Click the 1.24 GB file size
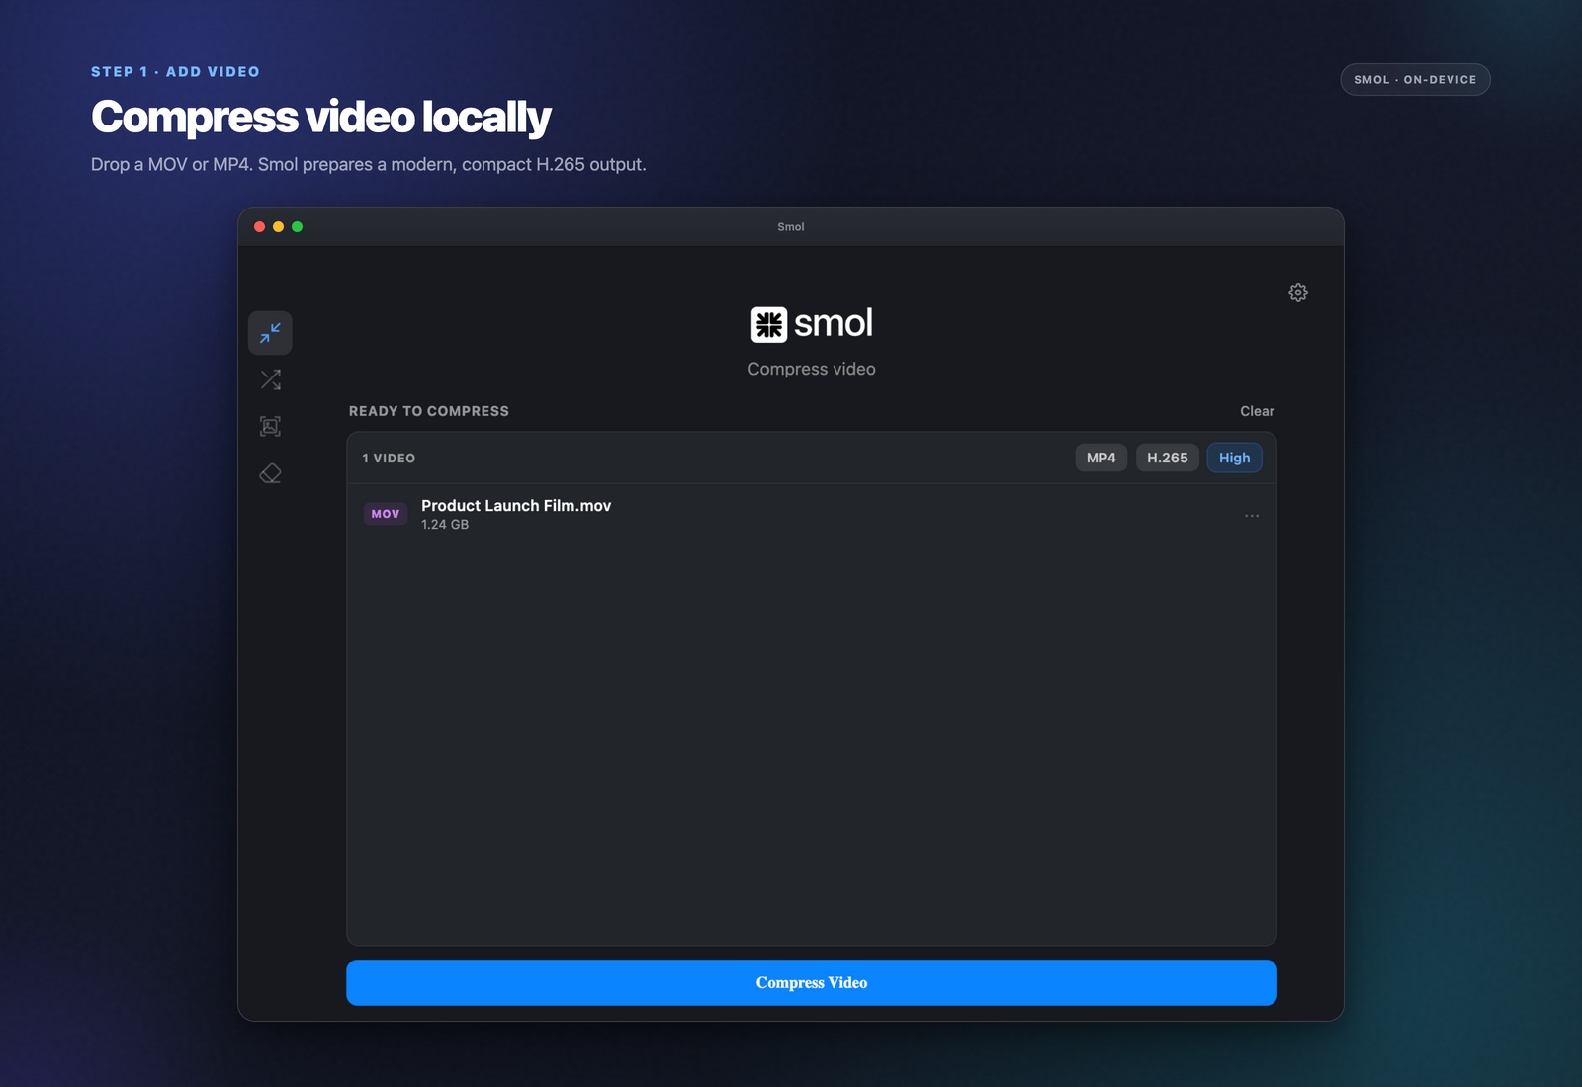Screen dimensions: 1582x1087 (x=445, y=525)
